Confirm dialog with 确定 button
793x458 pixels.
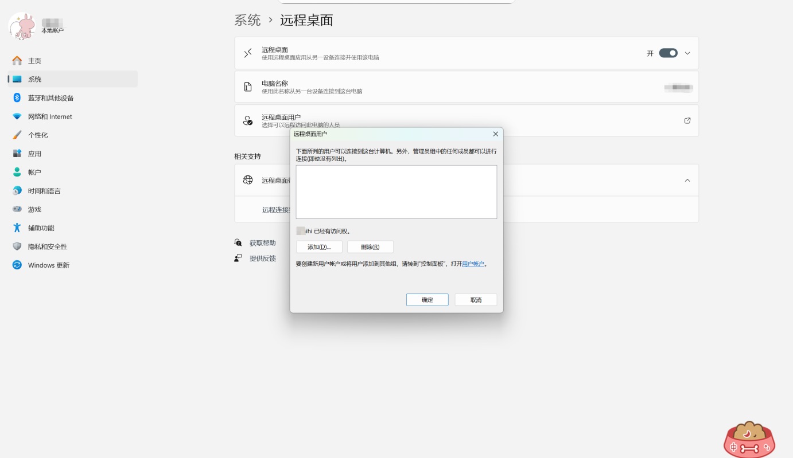tap(427, 299)
